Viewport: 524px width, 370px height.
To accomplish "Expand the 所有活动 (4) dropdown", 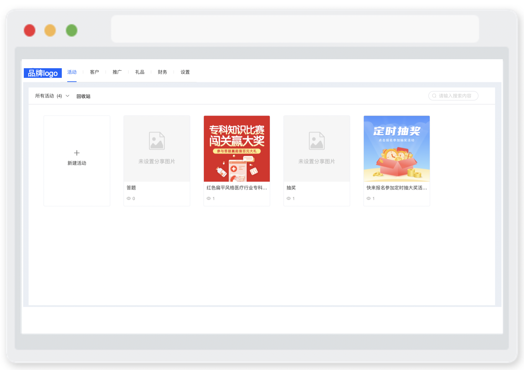I will tap(52, 96).
